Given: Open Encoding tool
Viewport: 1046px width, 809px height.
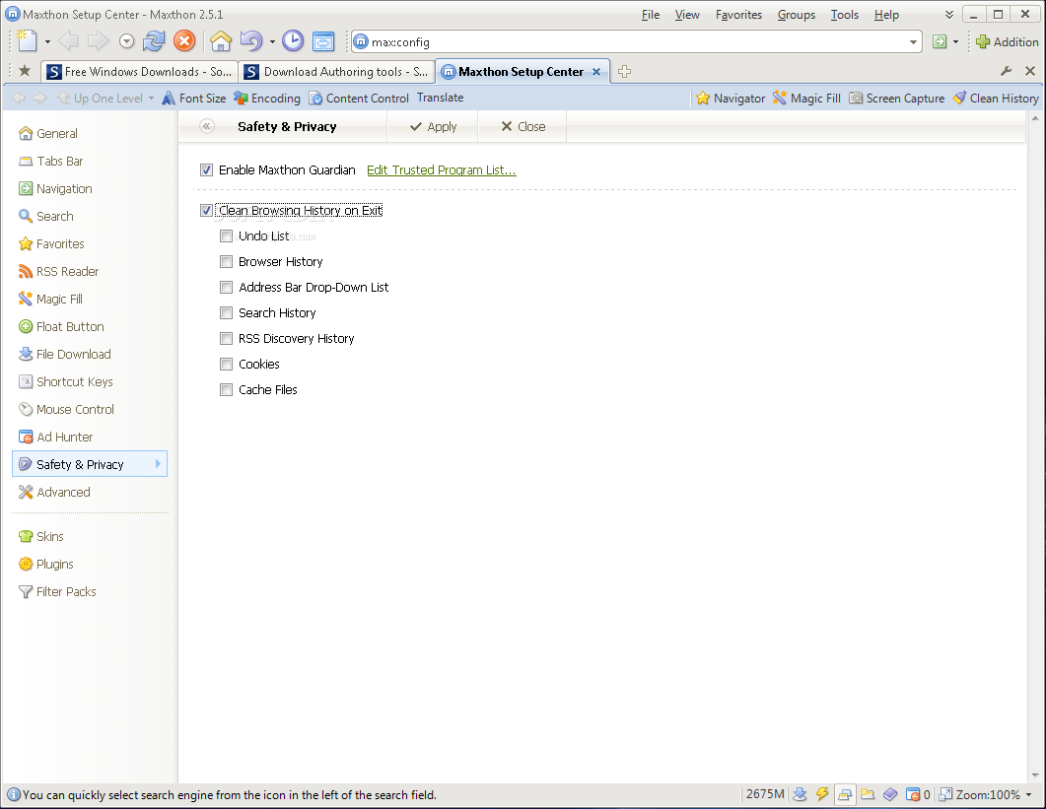Looking at the screenshot, I should click(267, 98).
